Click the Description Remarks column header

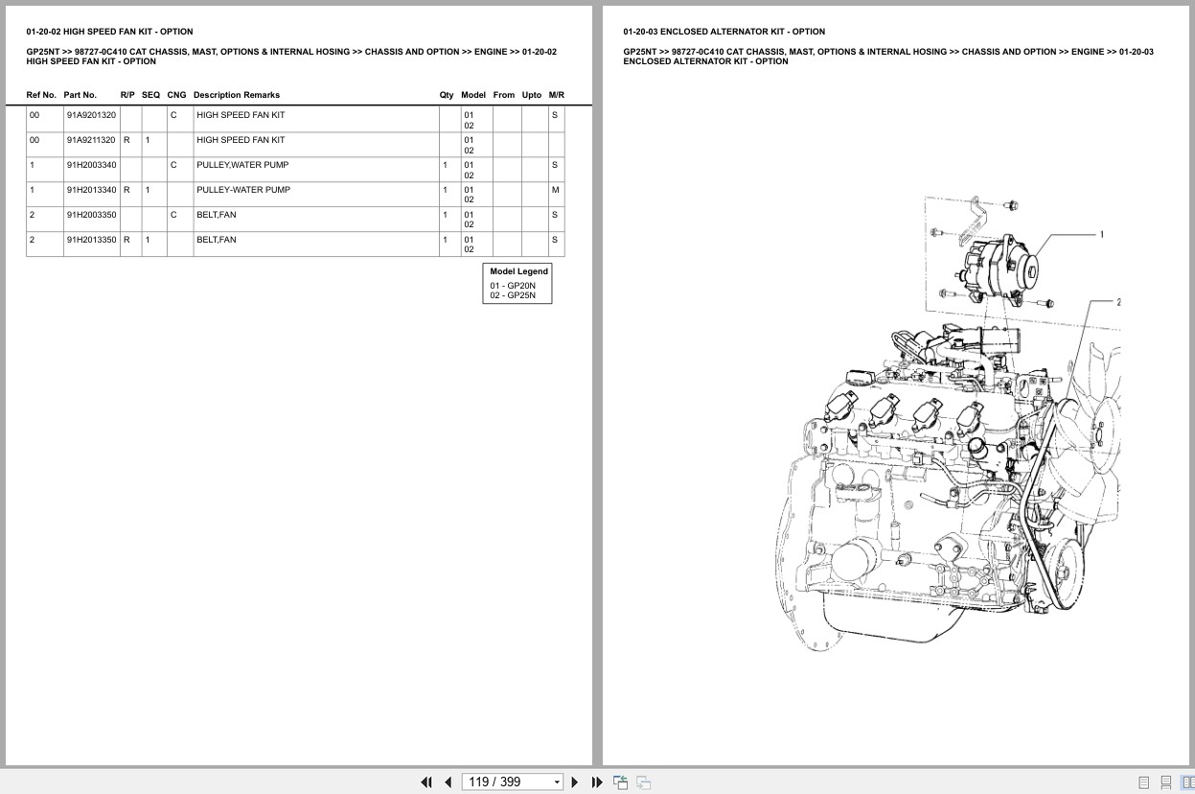click(237, 95)
